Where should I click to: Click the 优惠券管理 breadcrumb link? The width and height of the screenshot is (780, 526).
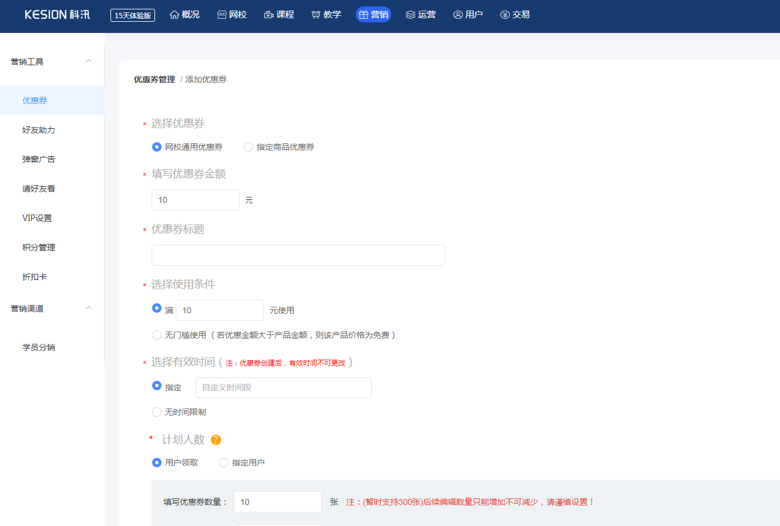click(154, 79)
